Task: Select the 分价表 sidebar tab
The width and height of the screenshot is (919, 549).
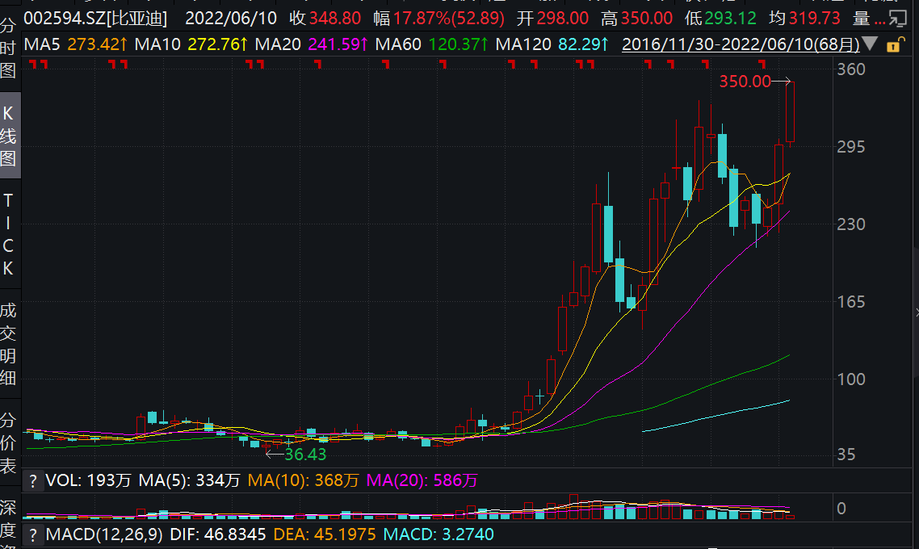Action: (9, 442)
